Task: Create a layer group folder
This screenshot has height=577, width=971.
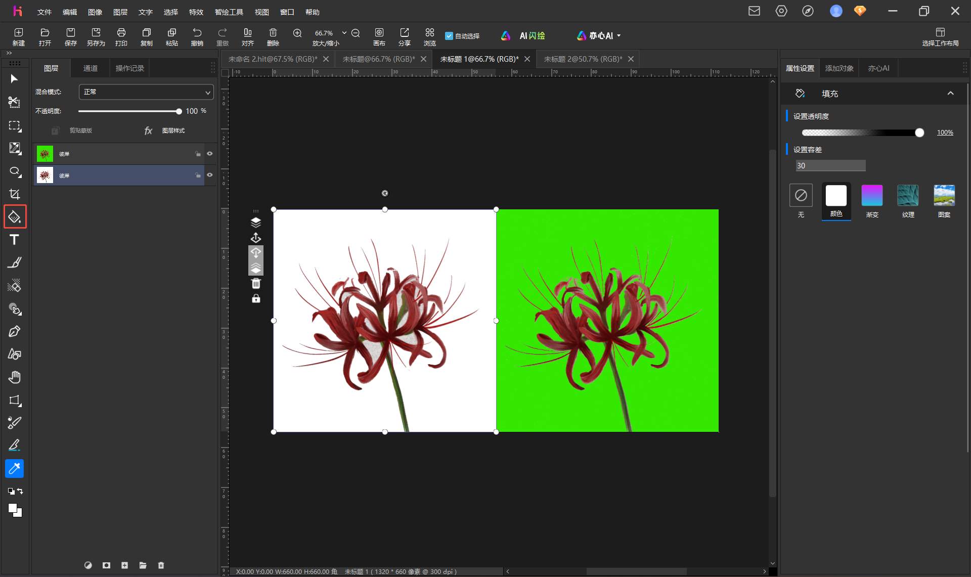Action: (x=143, y=565)
